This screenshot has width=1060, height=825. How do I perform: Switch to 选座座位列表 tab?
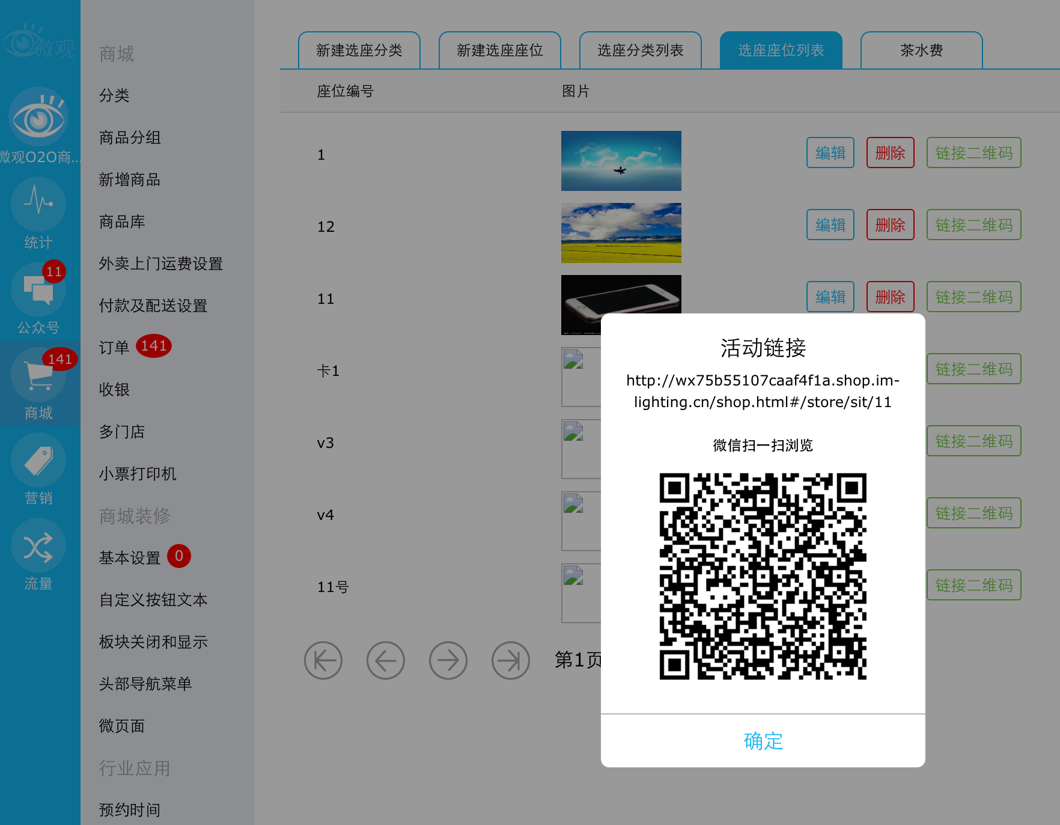coord(781,50)
